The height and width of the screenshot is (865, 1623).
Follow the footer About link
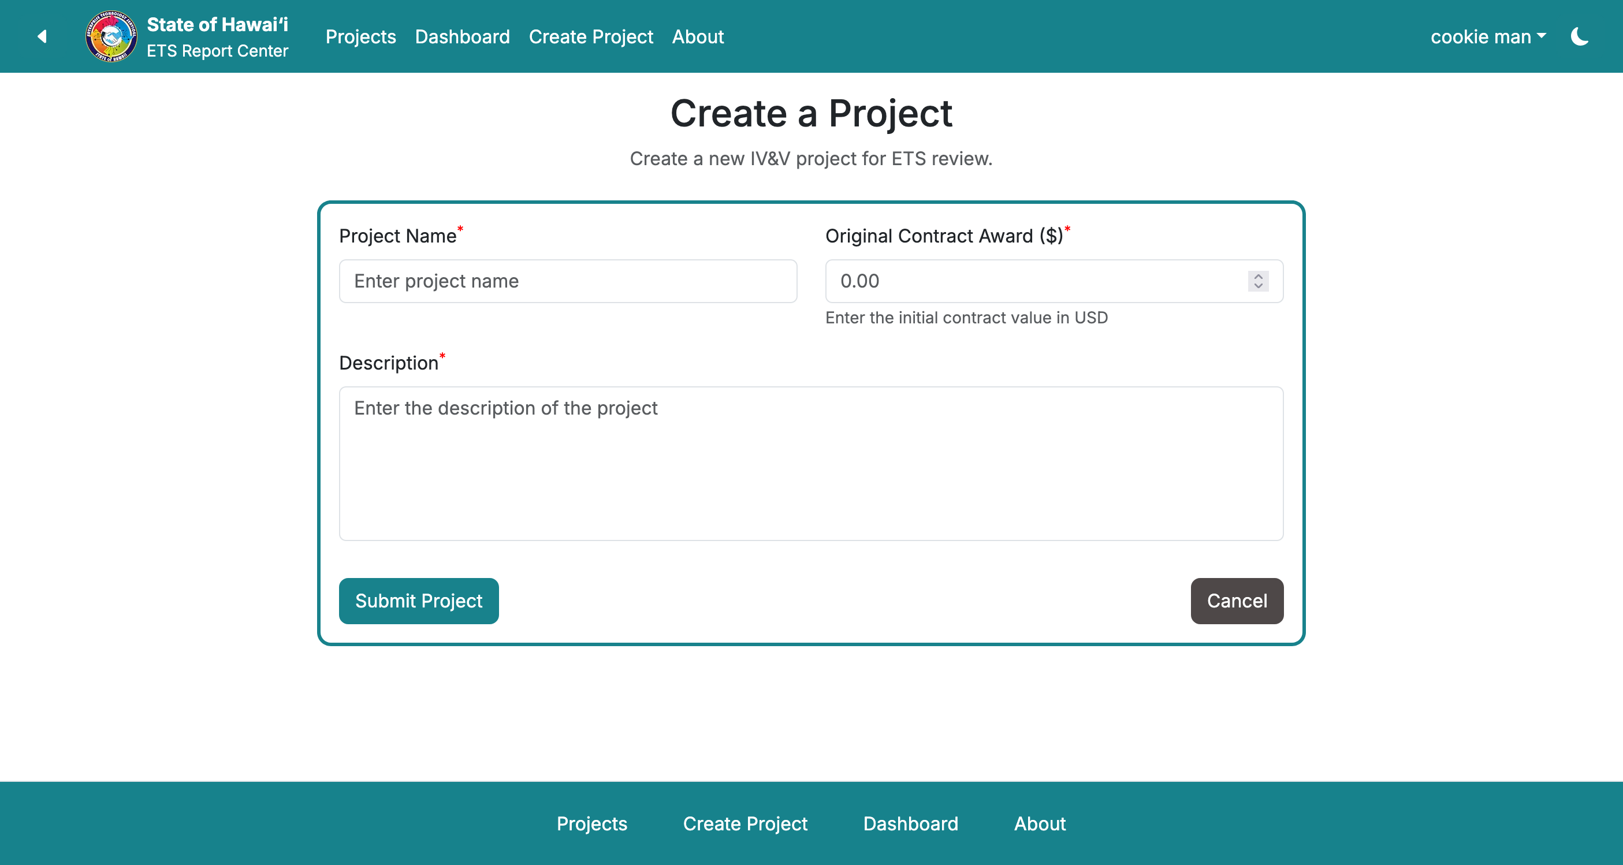coord(1040,823)
